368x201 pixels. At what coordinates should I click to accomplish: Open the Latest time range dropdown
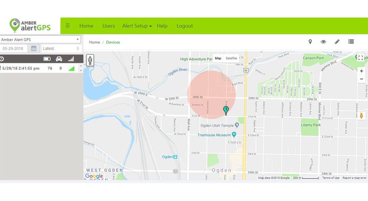pos(61,48)
